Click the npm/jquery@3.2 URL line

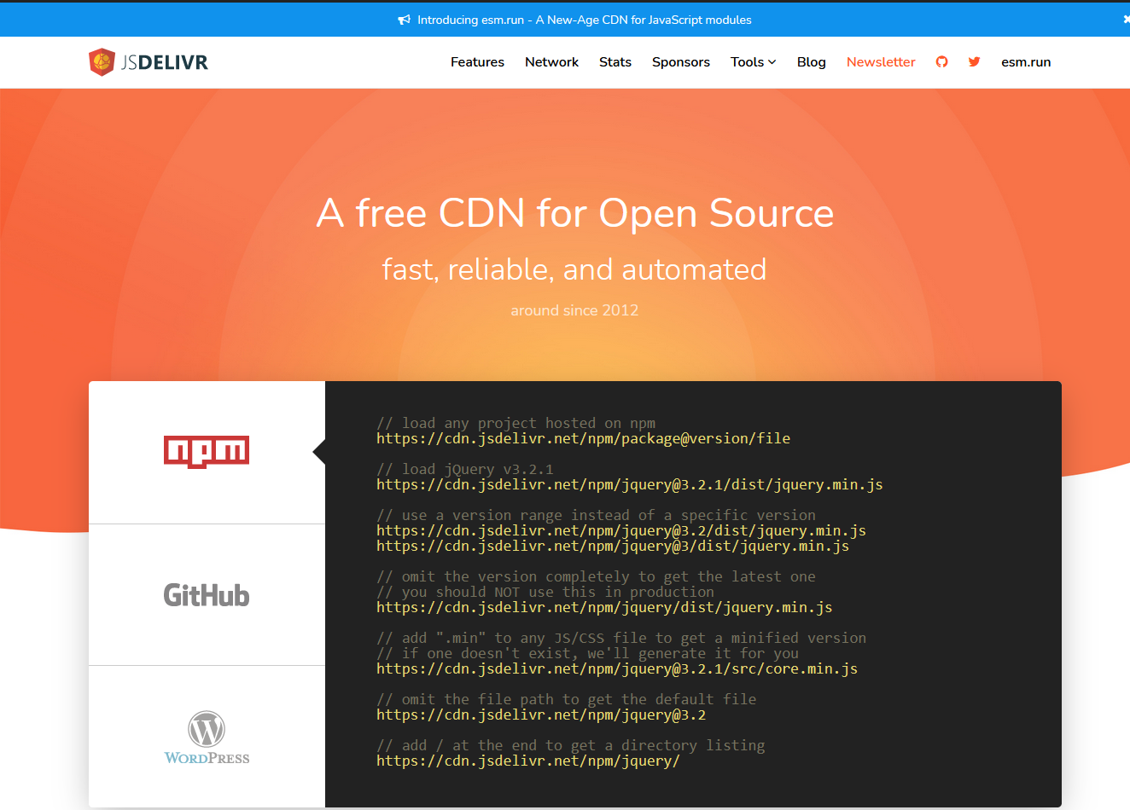click(541, 715)
